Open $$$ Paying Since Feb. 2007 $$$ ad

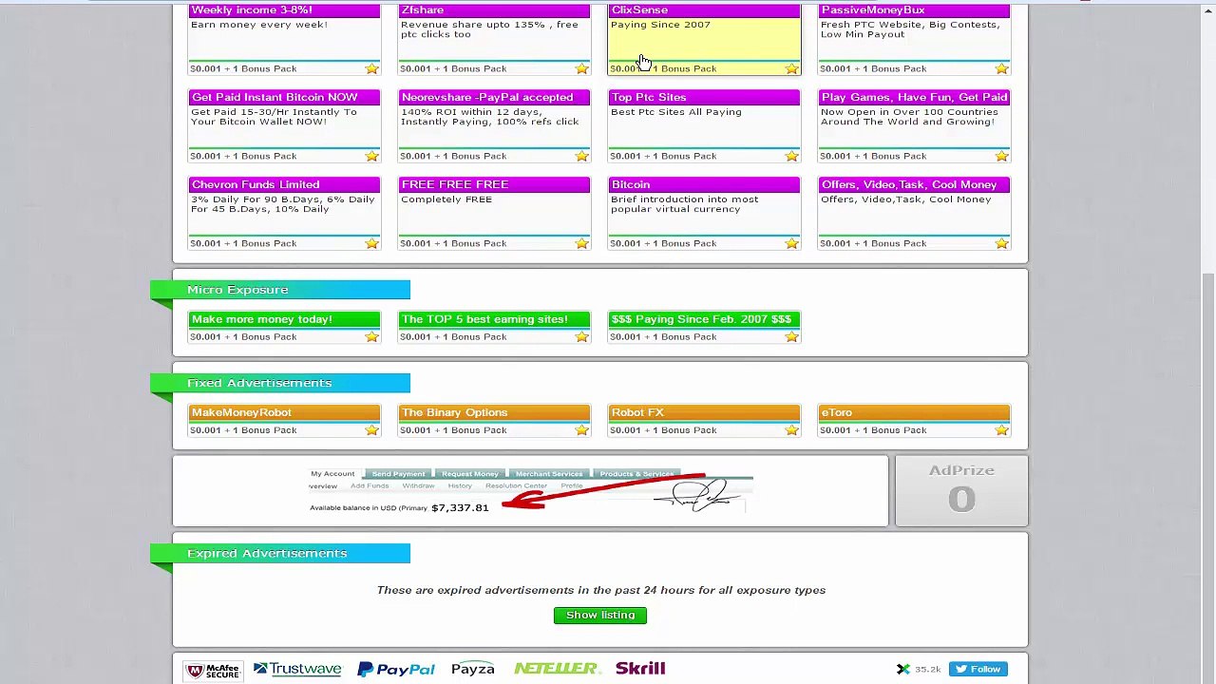click(x=704, y=319)
